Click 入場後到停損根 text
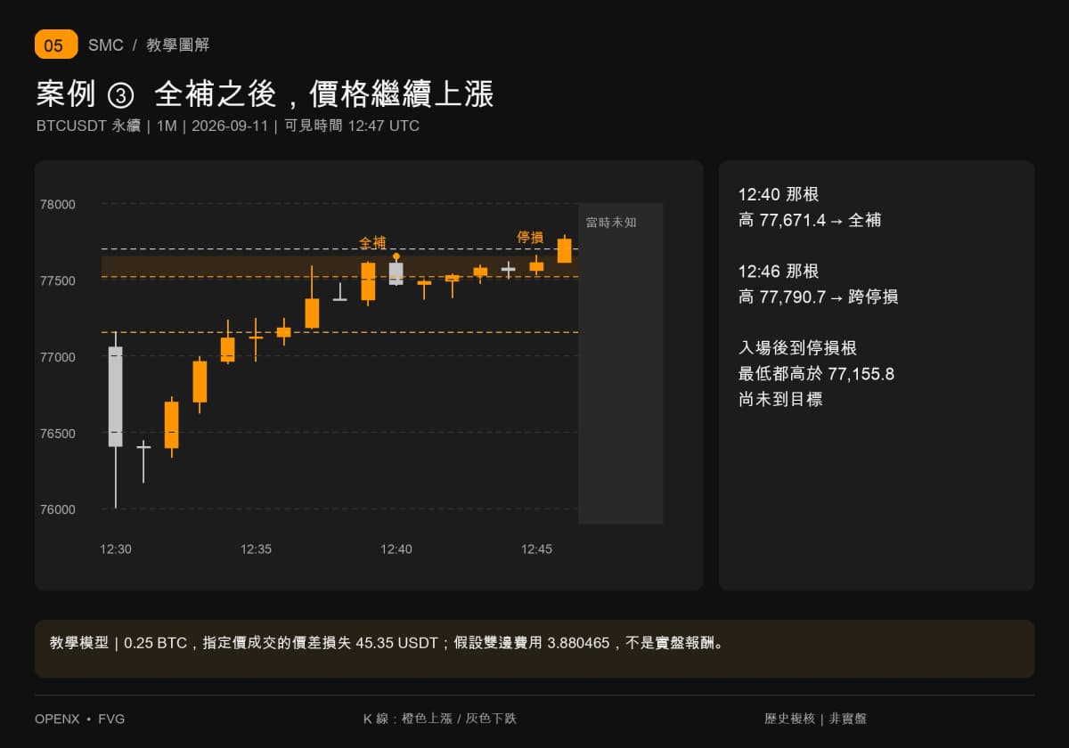Screen dimensions: 1069x748 click(797, 348)
